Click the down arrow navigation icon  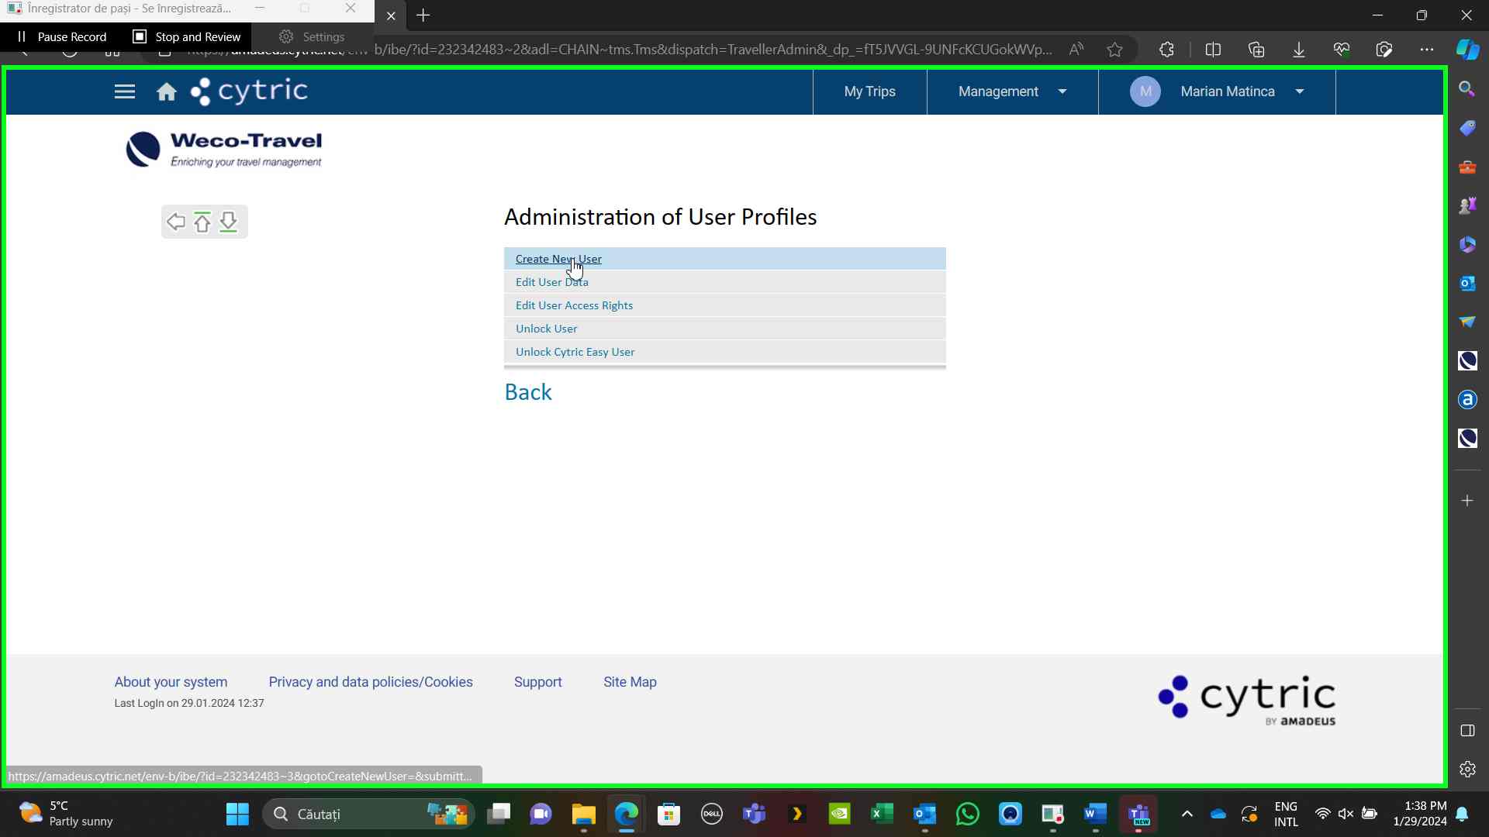click(228, 222)
